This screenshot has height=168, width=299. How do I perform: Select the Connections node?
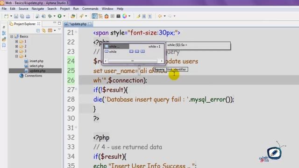coord(33,76)
